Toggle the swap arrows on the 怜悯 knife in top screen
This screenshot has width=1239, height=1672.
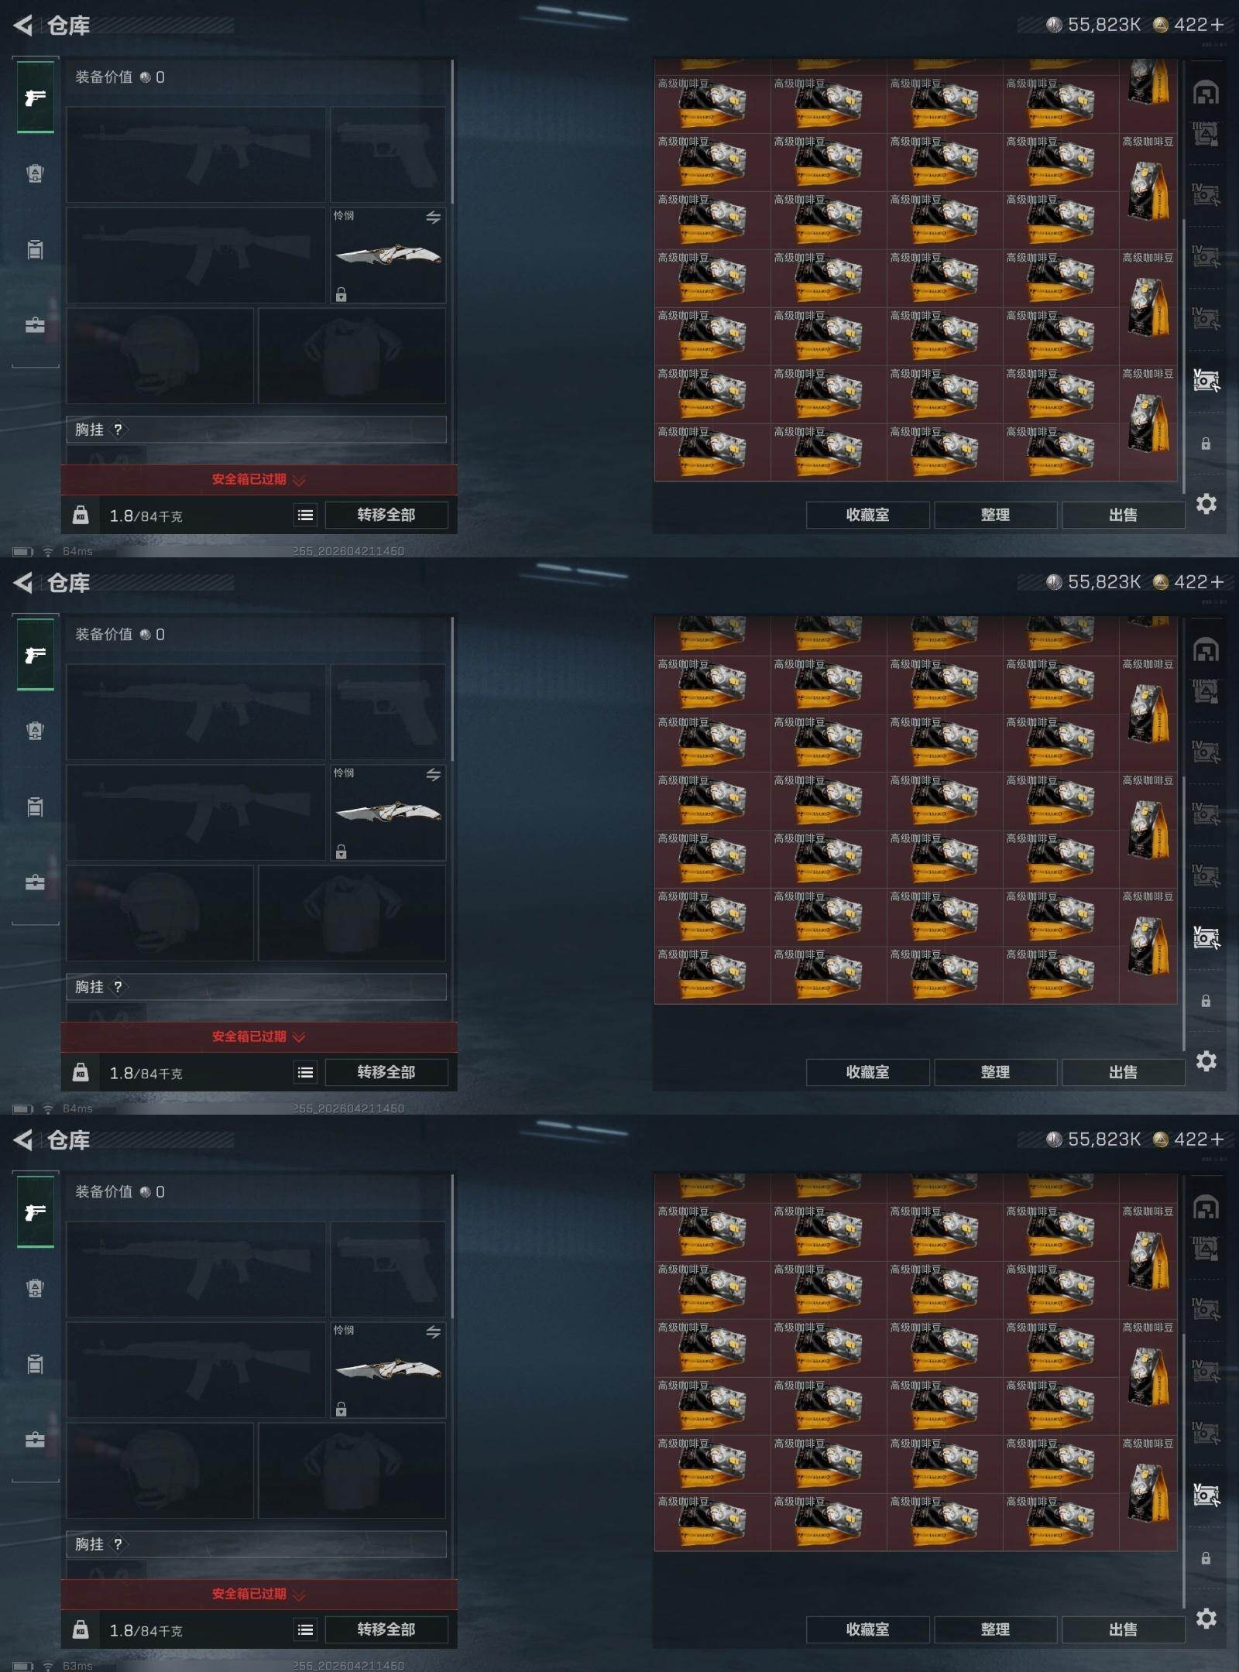pyautogui.click(x=433, y=218)
